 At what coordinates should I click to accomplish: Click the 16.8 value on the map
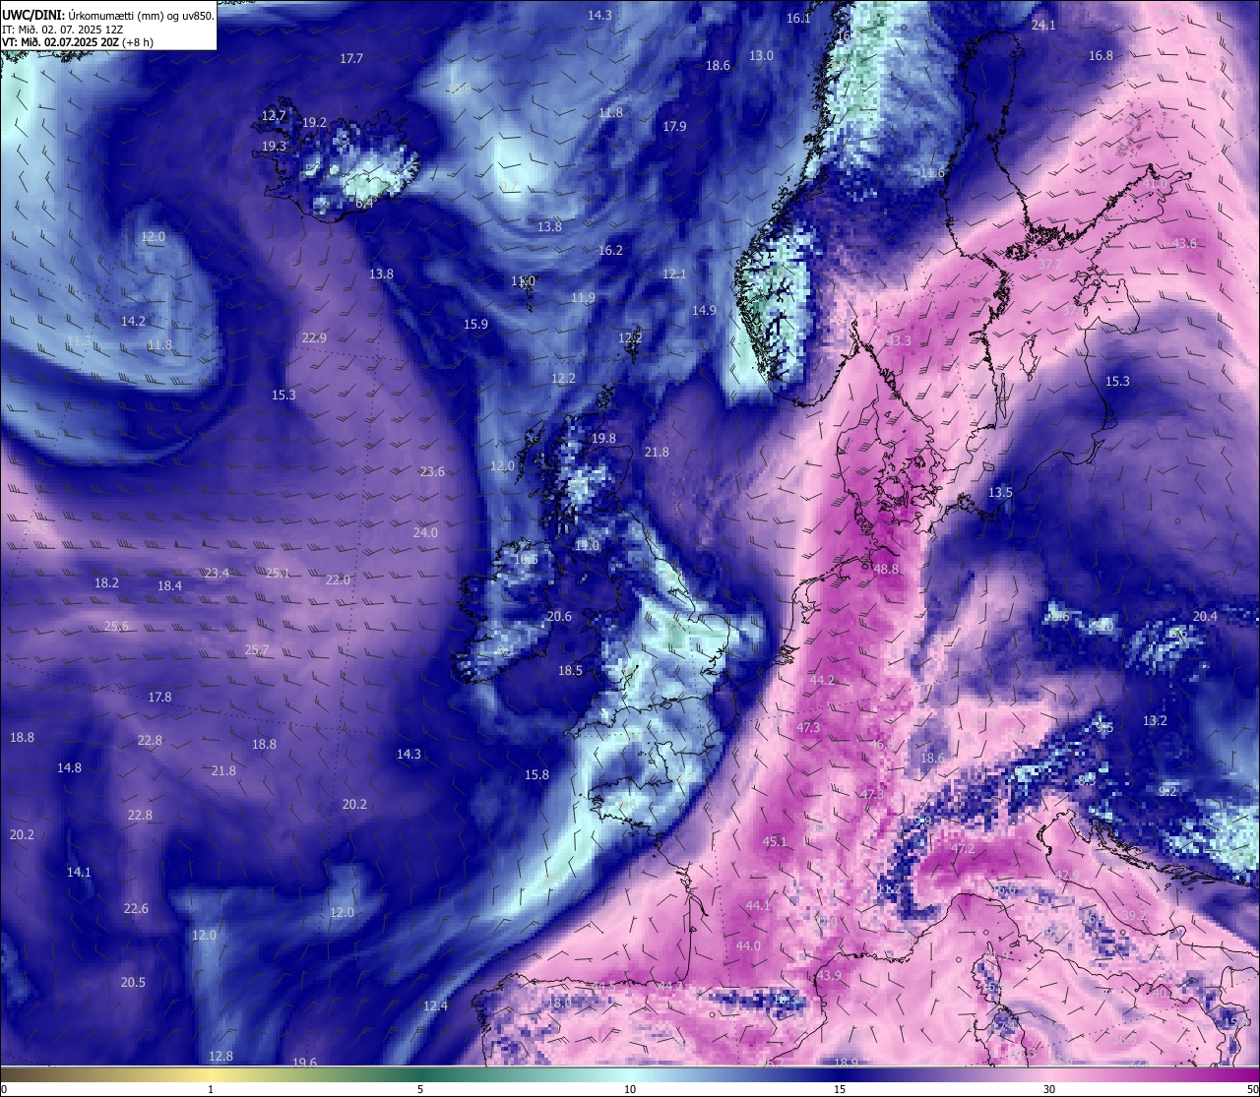click(1101, 56)
